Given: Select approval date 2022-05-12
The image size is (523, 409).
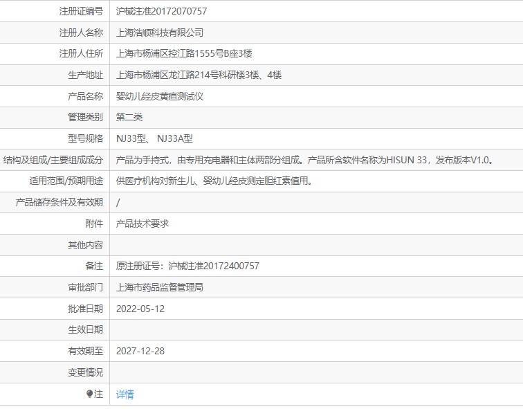Looking at the screenshot, I should 140,309.
